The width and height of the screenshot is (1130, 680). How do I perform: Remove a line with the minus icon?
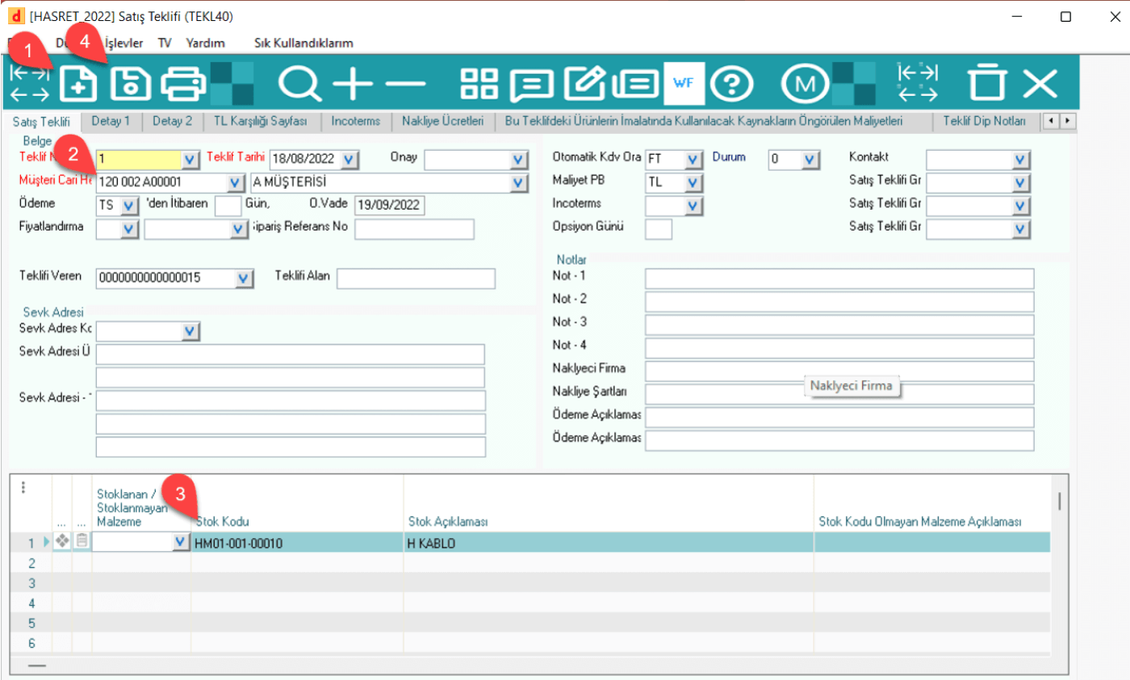click(404, 83)
